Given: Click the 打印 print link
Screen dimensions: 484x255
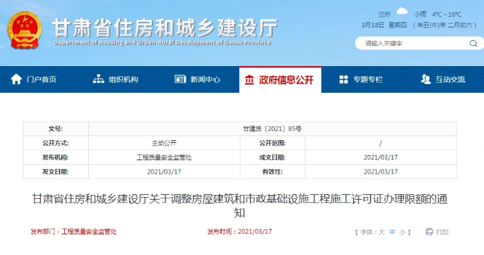Looking at the screenshot, I should click(442, 232).
